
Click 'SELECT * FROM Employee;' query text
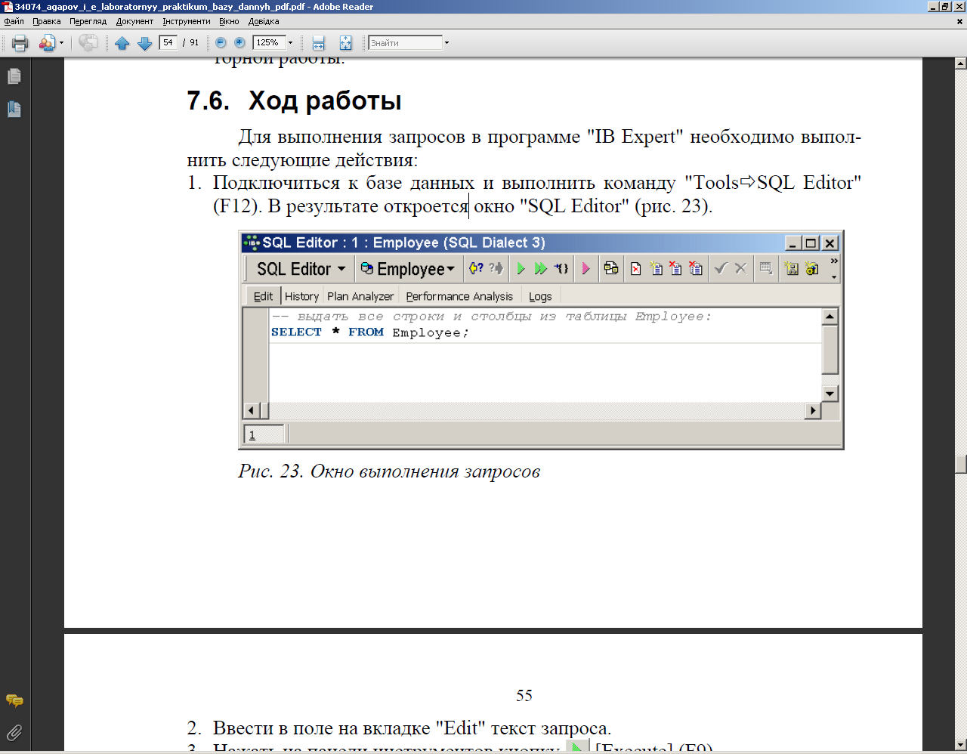pos(370,332)
